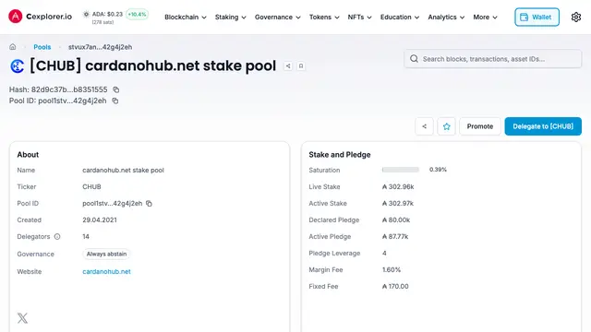Click the share button left of star

pos(424,126)
